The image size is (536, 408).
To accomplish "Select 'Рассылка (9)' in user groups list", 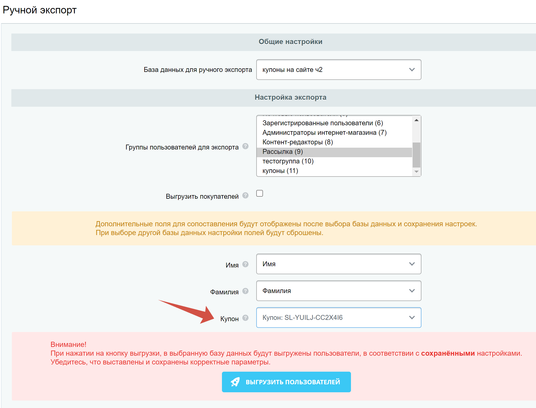I will (283, 152).
